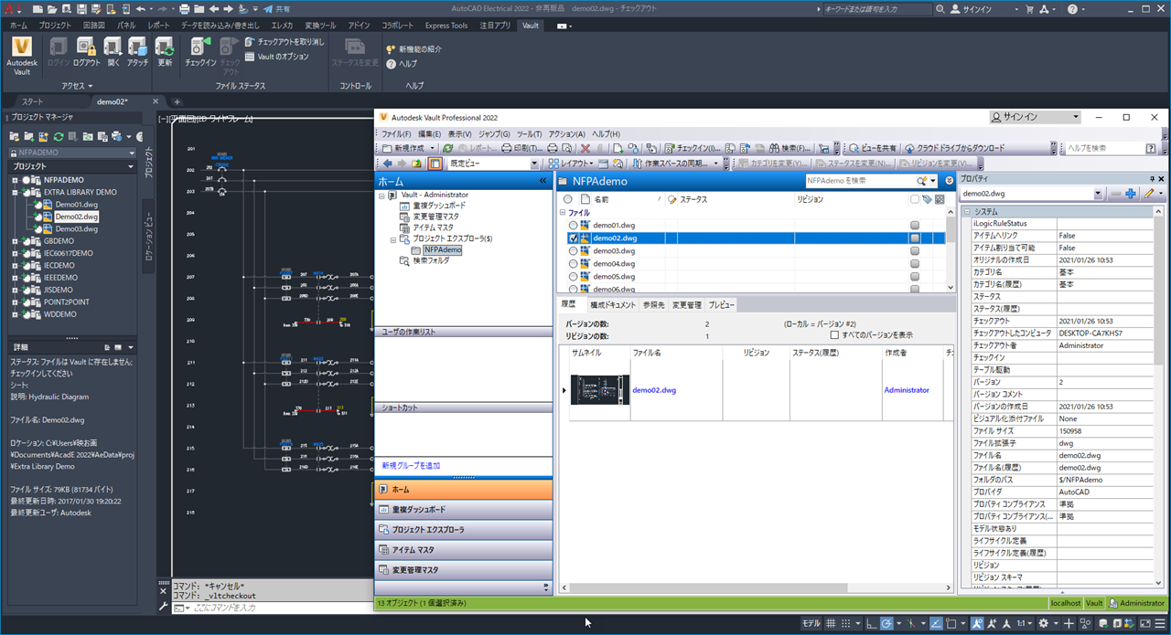Image resolution: width=1171 pixels, height=635 pixels.
Task: Open ファイル(F) menu in Vault
Action: click(396, 133)
